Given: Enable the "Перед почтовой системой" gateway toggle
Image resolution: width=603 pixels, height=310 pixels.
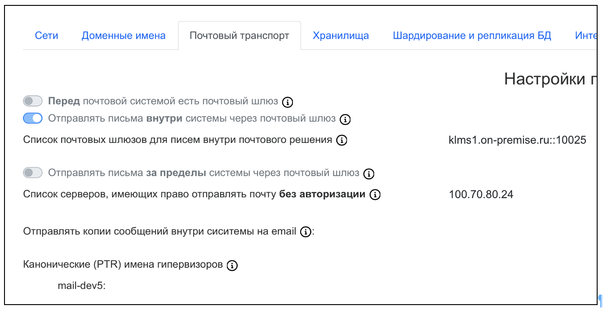Looking at the screenshot, I should tap(33, 101).
